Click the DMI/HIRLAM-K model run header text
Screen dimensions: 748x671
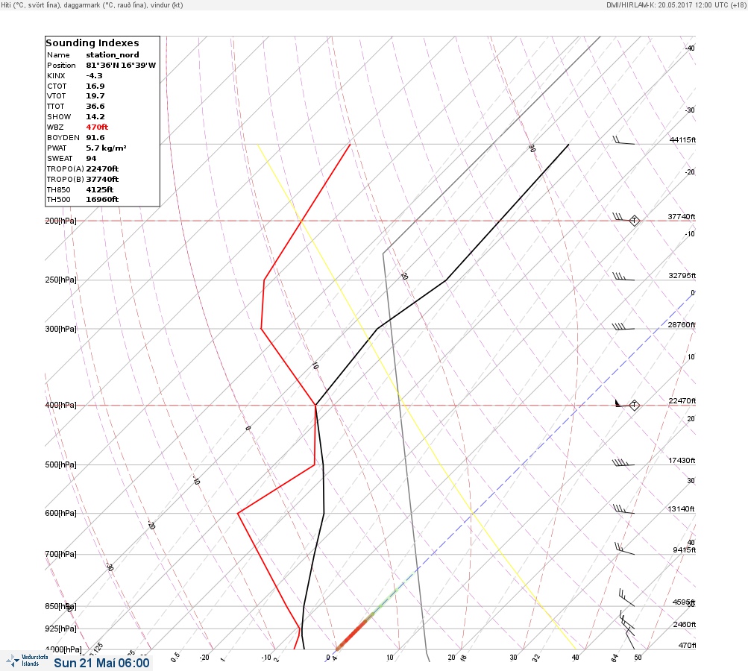(676, 4)
